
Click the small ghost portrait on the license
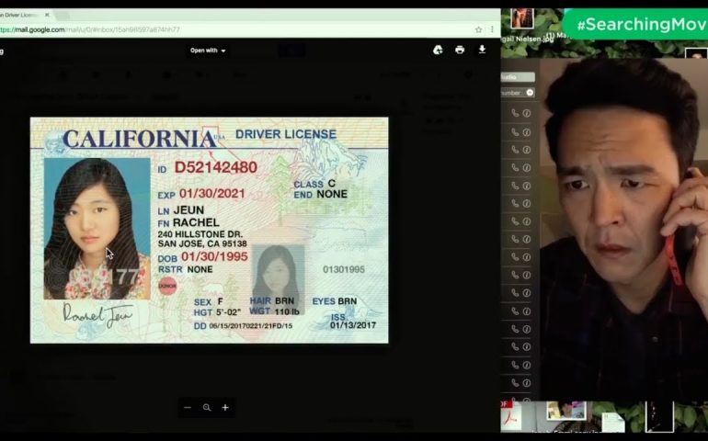pyautogui.click(x=278, y=280)
